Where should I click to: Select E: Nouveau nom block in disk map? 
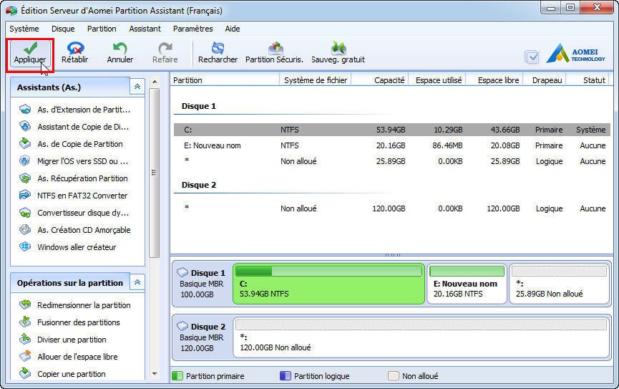(467, 284)
